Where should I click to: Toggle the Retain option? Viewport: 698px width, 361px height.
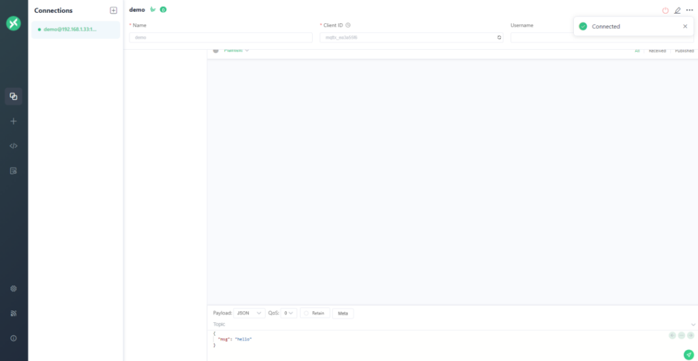pos(315,313)
